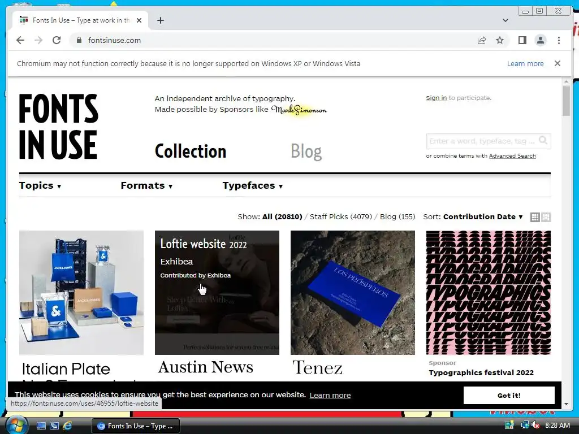The image size is (579, 434).
Task: Expand the tab search chevron
Action: [x=505, y=20]
